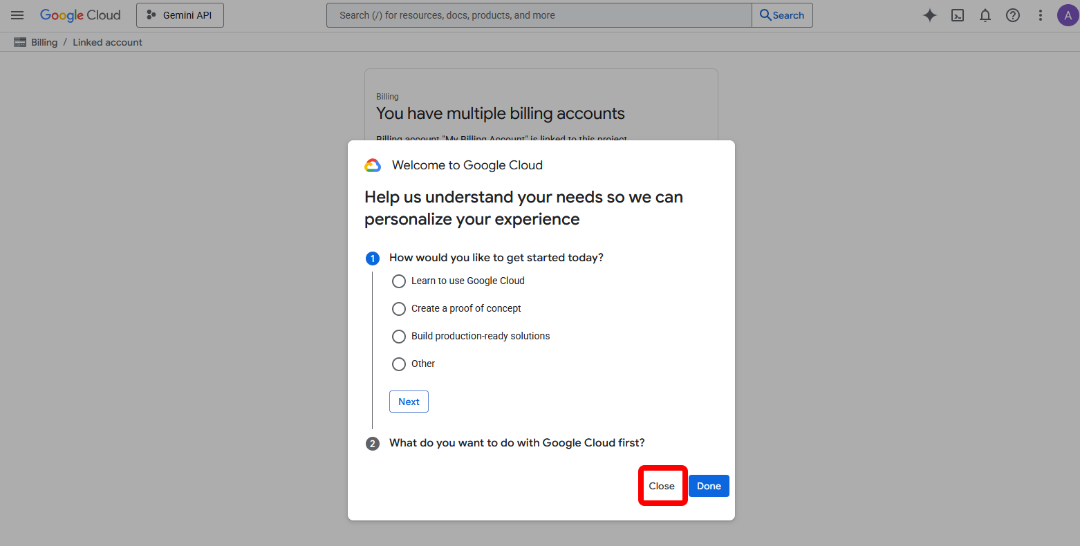
Task: Focus the resources and docs search field
Action: point(539,15)
